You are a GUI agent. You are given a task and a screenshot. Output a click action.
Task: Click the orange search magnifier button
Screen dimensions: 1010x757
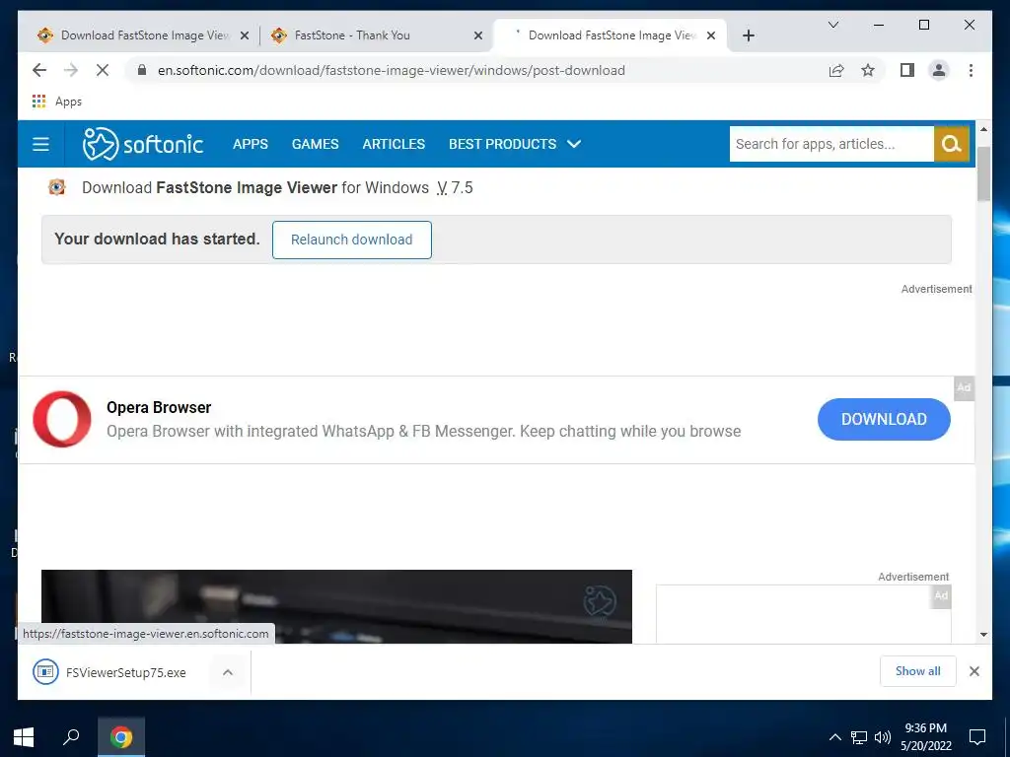pyautogui.click(x=952, y=144)
